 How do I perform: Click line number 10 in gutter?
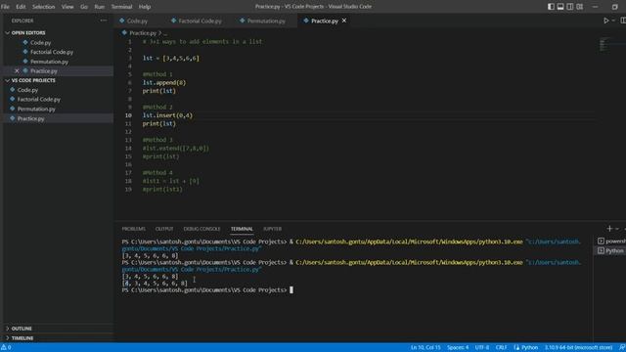tap(128, 115)
